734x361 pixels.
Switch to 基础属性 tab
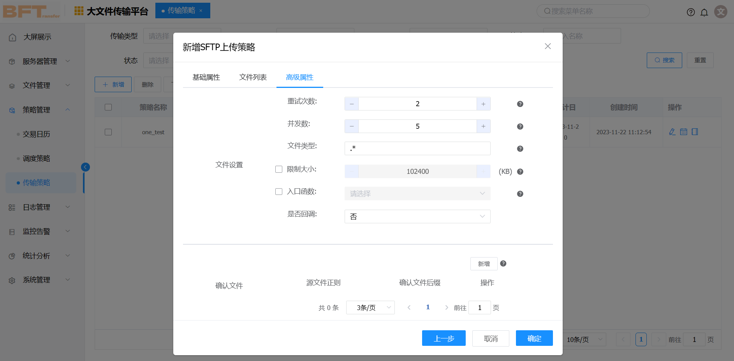point(206,77)
